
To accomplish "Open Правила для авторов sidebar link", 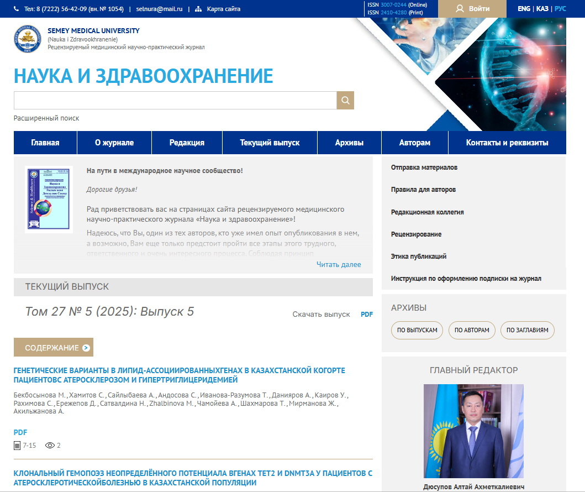I will click(424, 190).
